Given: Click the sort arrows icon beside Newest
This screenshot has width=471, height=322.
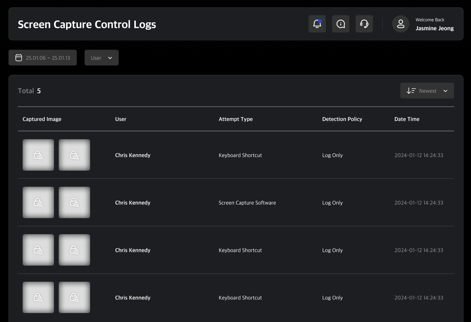Looking at the screenshot, I should tap(411, 90).
